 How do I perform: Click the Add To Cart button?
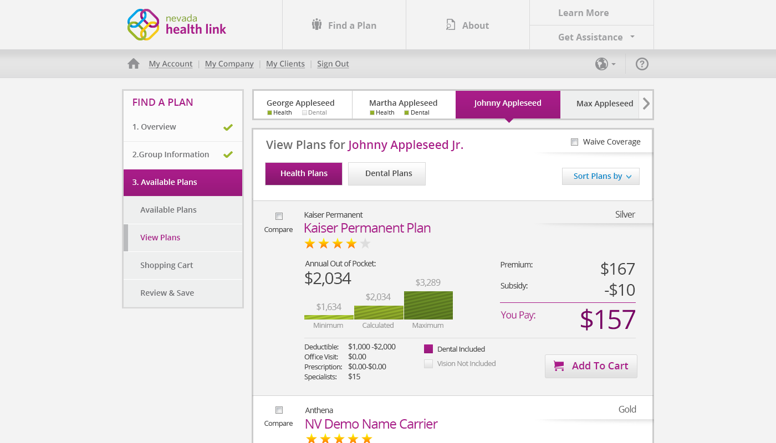pyautogui.click(x=591, y=366)
